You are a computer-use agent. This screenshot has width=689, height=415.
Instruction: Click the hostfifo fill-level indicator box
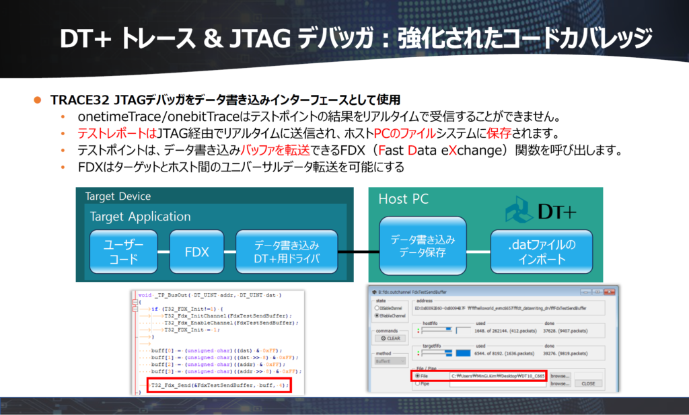[463, 330]
